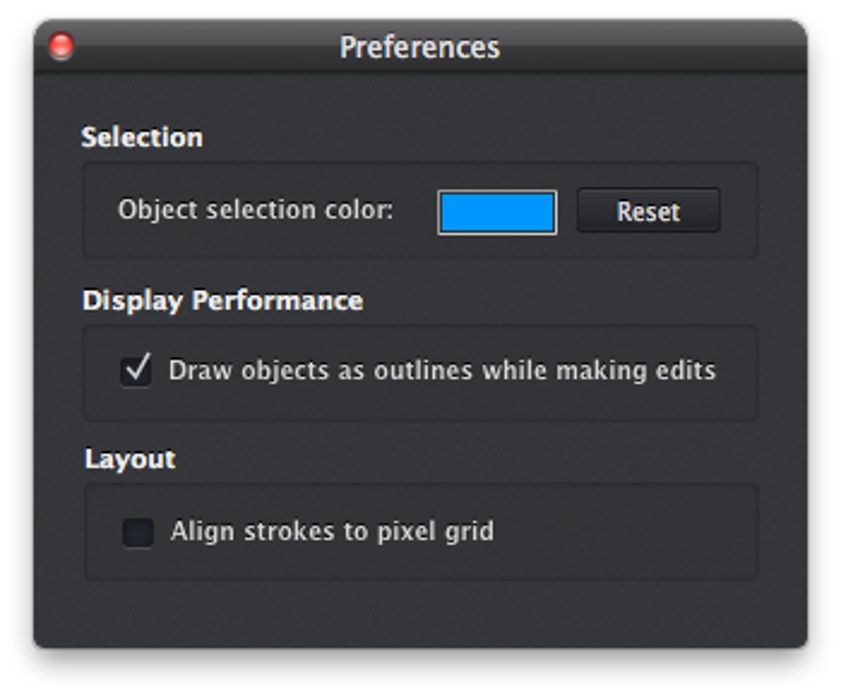Click the gap between color label and swatch

tap(416, 211)
